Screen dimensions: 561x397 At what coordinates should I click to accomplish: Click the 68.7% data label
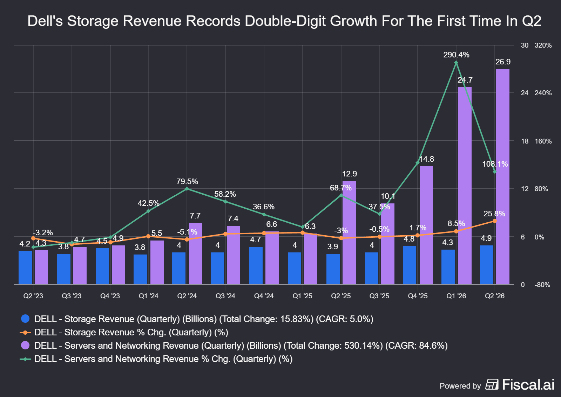pos(340,188)
